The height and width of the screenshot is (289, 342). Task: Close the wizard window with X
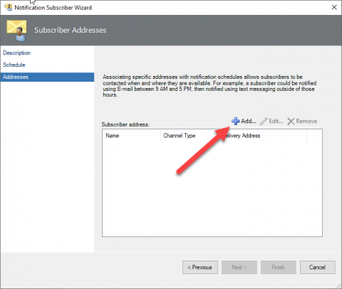click(x=334, y=7)
